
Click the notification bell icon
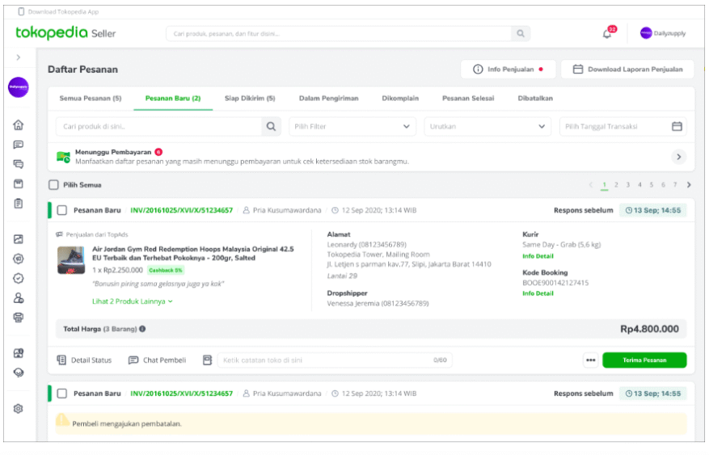606,34
